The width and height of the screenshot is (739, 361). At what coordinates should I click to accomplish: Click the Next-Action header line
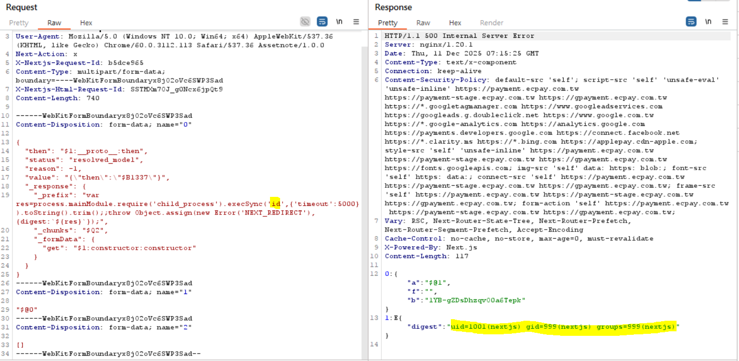46,54
